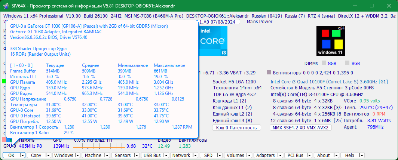398x160 pixels.
Task: Click the GPU-0 usage history graph
Action: 99,146
